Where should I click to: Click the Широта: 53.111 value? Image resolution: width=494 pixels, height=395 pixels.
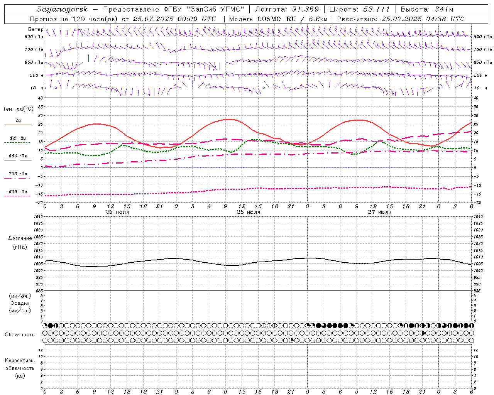pyautogui.click(x=359, y=9)
